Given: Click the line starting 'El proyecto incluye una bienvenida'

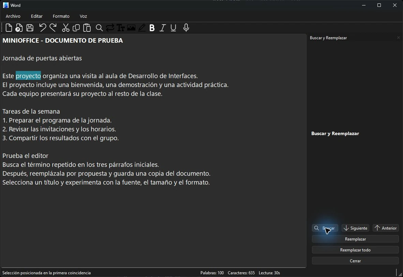Looking at the screenshot, I should tap(115, 85).
